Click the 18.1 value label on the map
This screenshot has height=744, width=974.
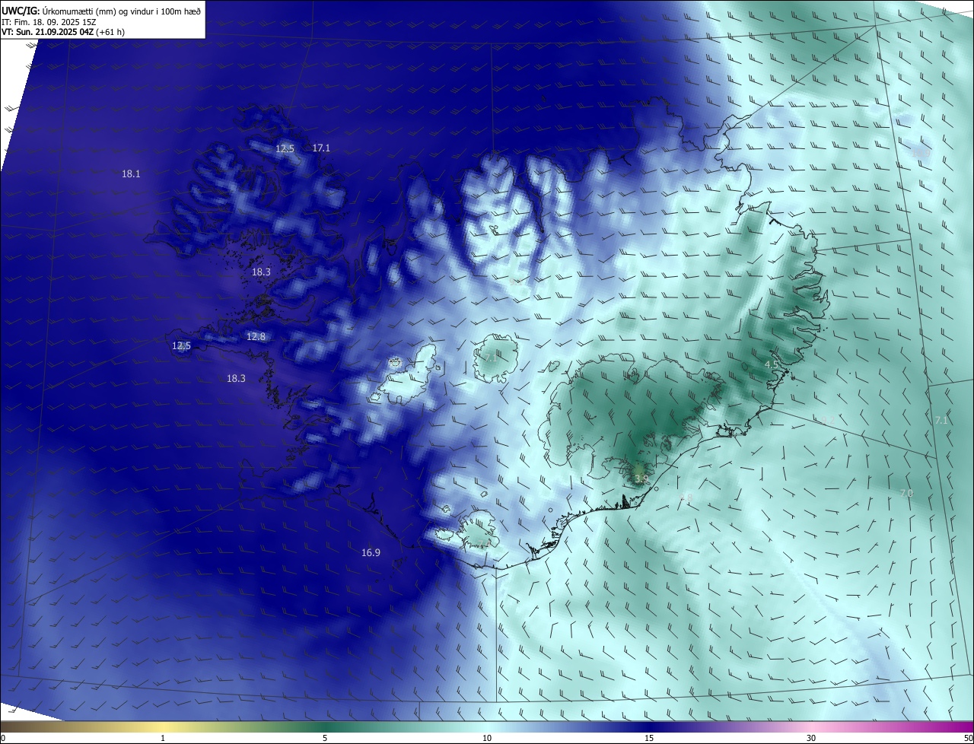click(x=131, y=174)
